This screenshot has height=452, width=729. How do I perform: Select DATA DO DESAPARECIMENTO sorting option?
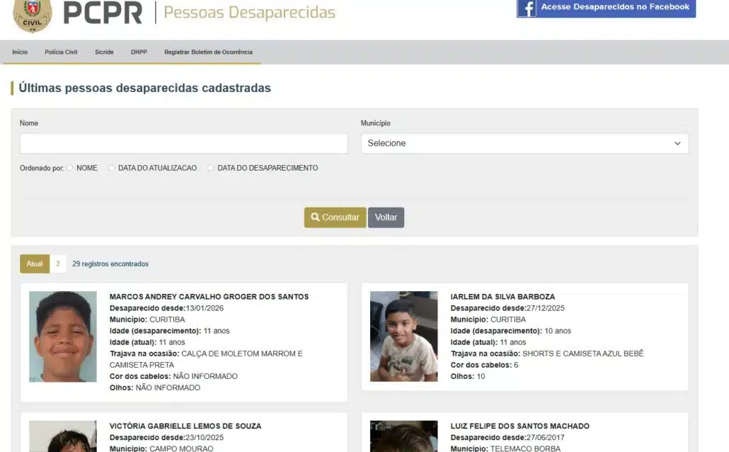[210, 168]
